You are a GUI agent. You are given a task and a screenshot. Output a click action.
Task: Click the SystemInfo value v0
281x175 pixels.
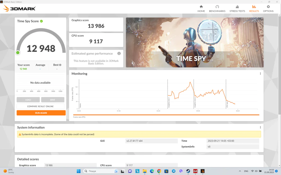[233, 147]
